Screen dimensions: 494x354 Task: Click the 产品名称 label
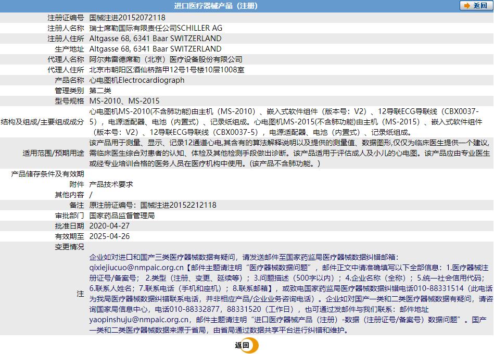tap(70, 80)
